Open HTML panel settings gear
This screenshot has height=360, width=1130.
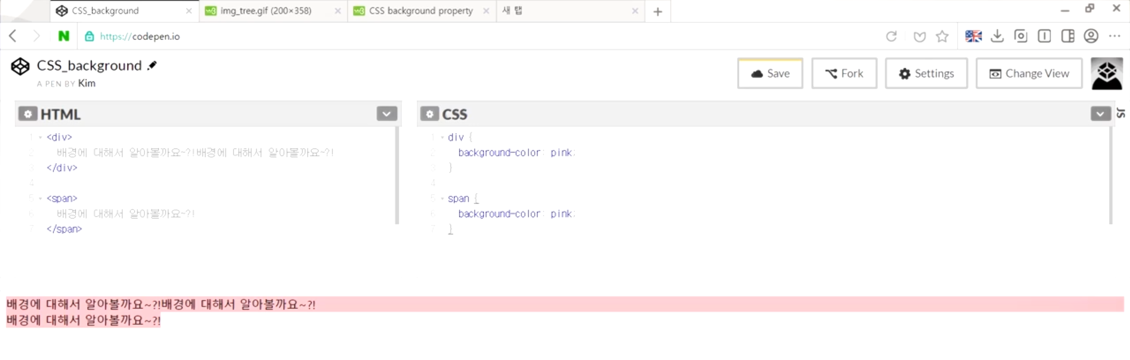28,114
